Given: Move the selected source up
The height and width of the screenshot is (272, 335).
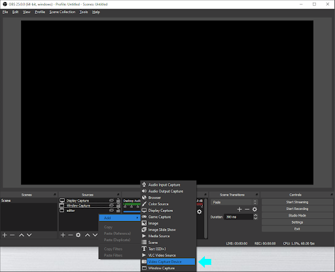Looking at the screenshot, I should coord(88,235).
